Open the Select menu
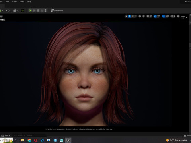The width and height of the screenshot is (191, 143). pyautogui.click(x=15, y=2)
